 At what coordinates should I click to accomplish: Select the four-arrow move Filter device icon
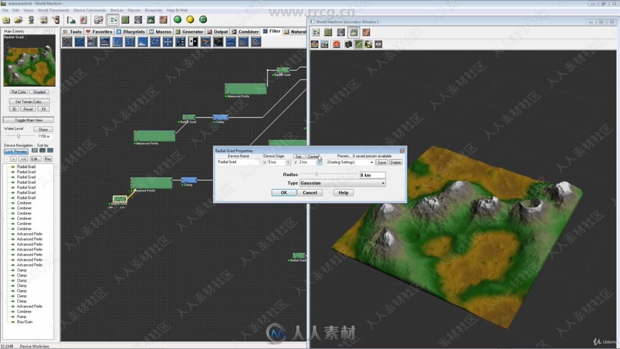(x=168, y=42)
